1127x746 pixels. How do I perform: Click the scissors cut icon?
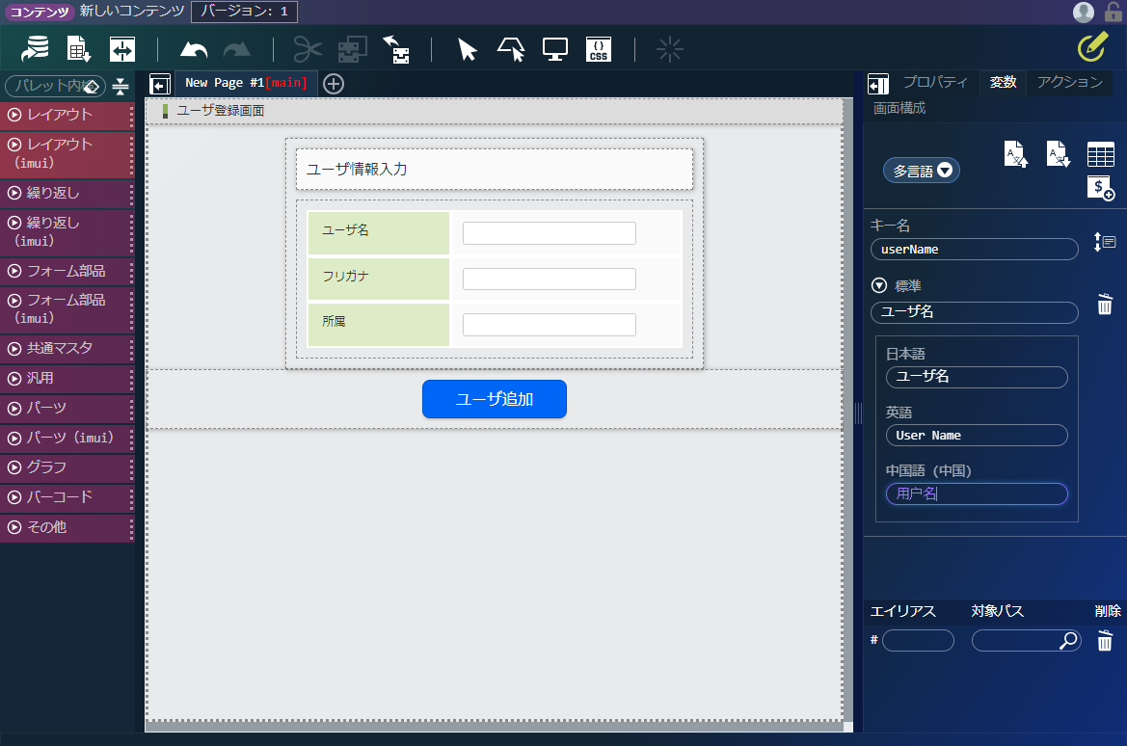coord(308,49)
